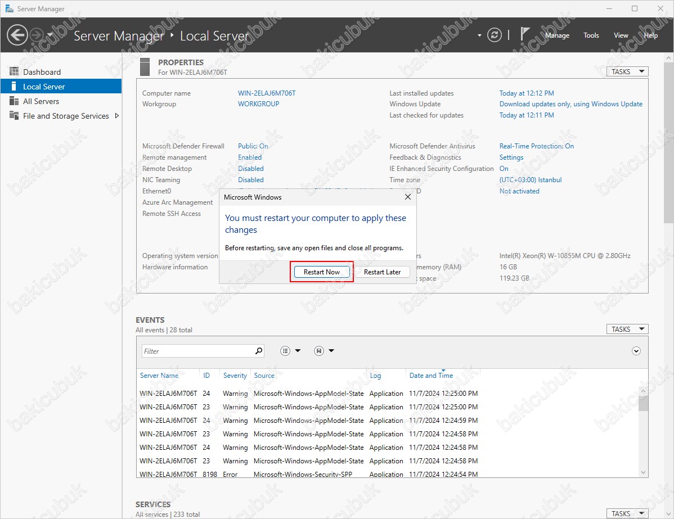Open the View menu

tap(621, 35)
